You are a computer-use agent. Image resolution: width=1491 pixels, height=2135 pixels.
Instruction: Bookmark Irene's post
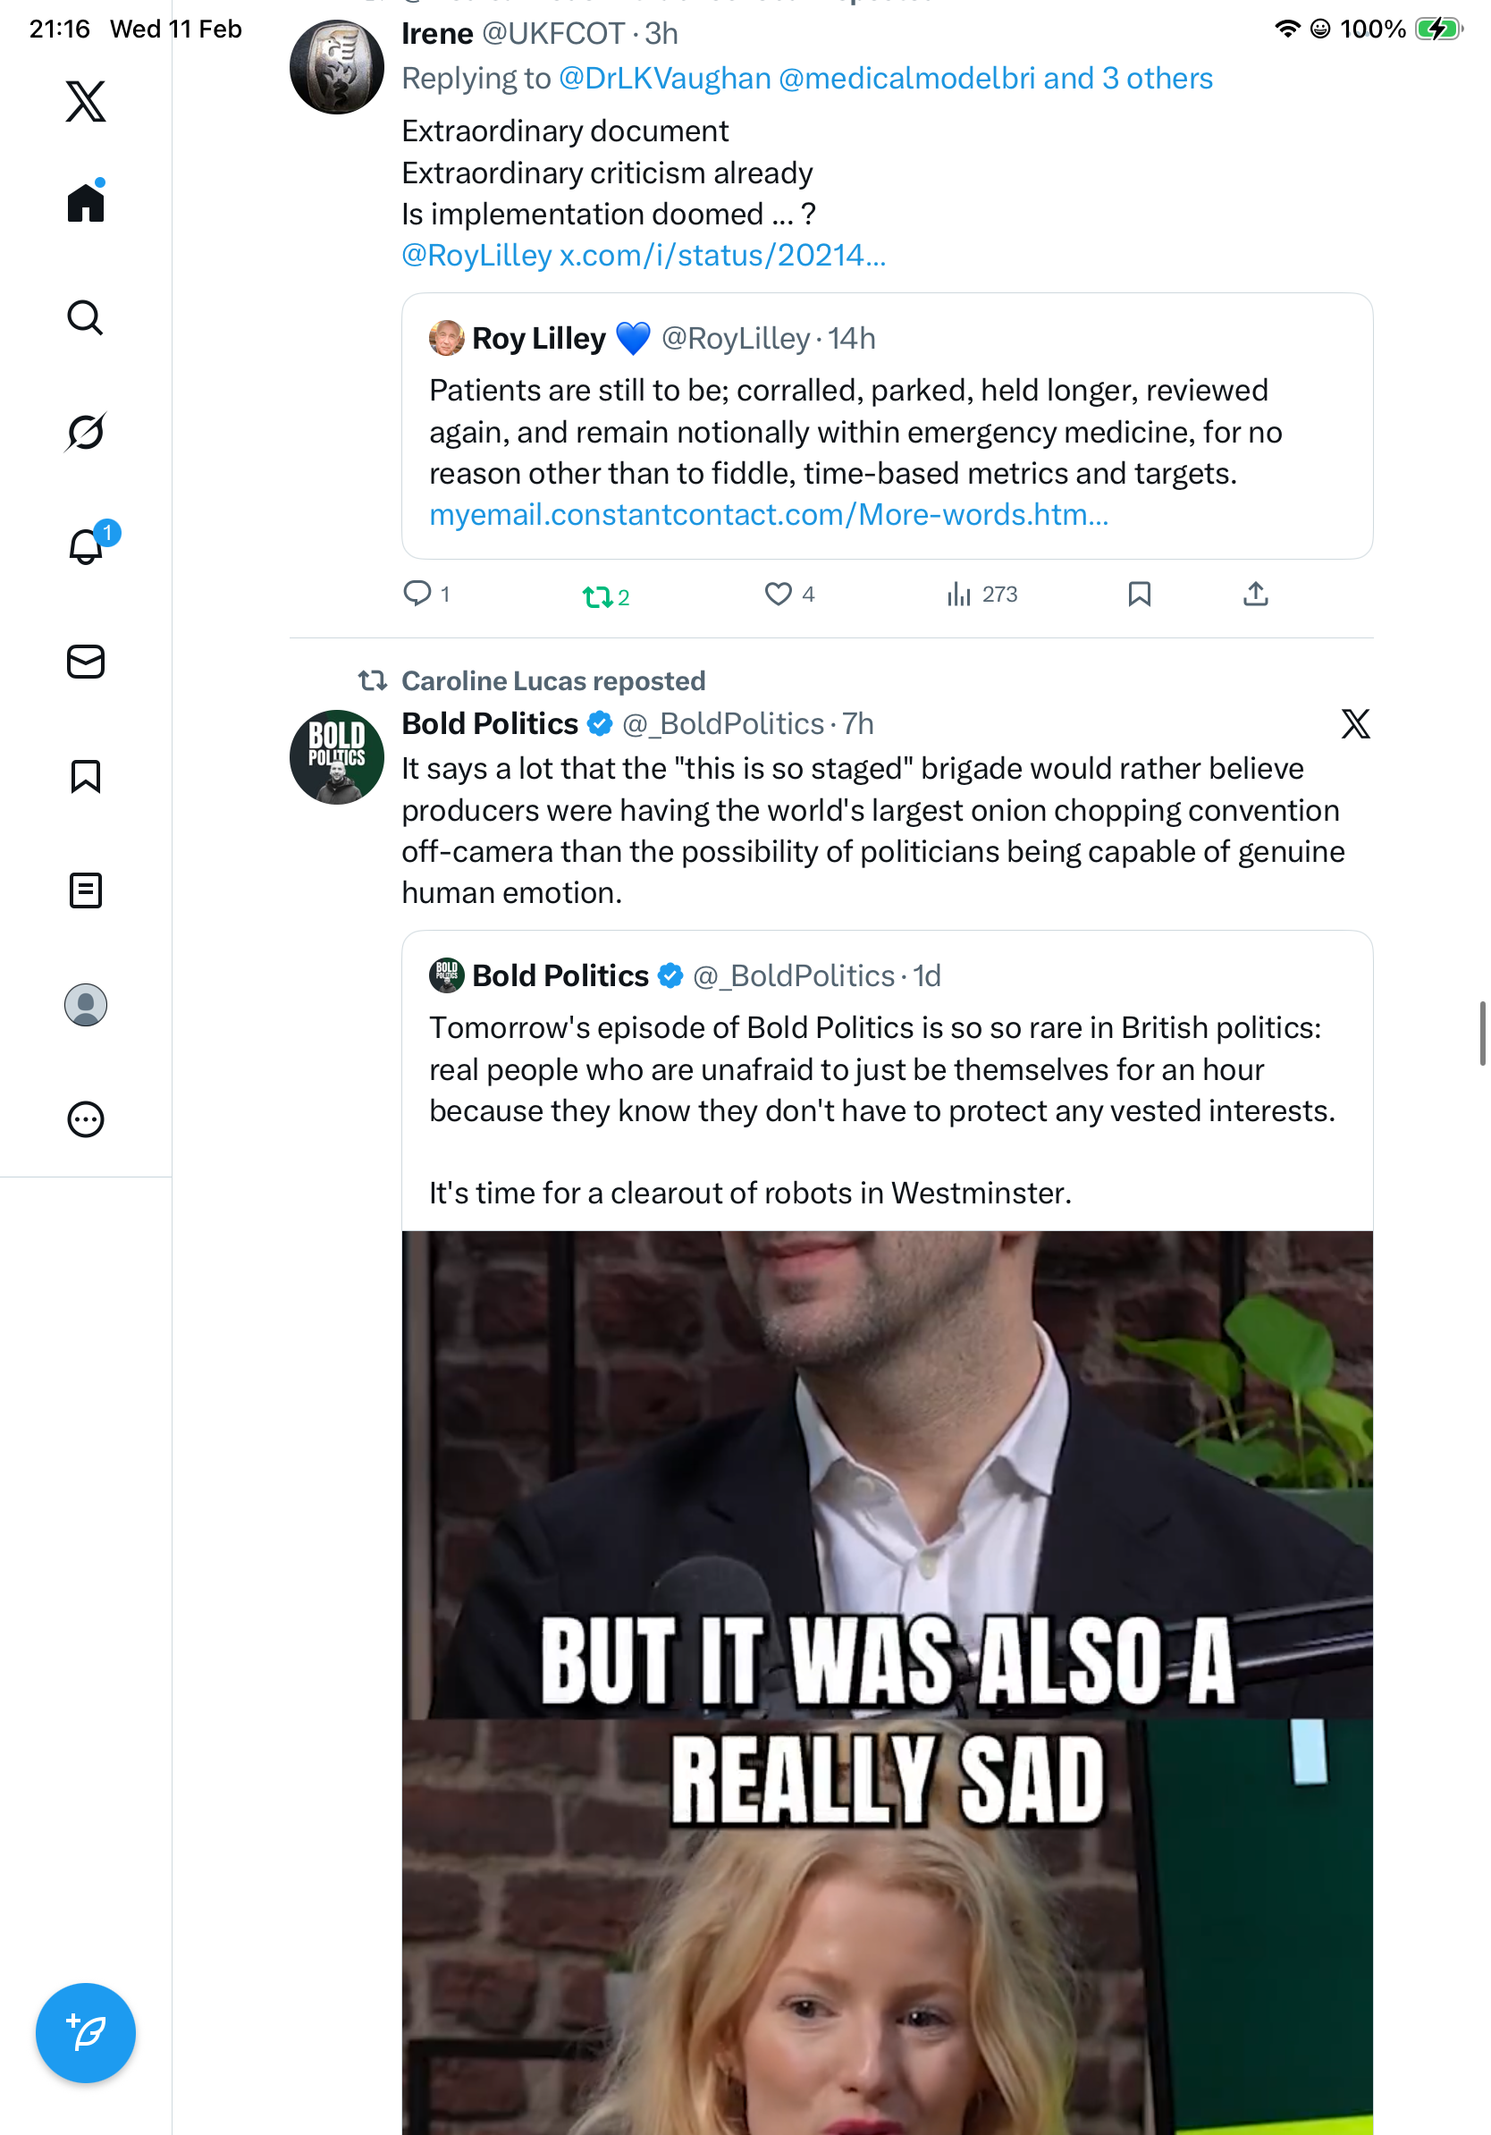(1139, 595)
